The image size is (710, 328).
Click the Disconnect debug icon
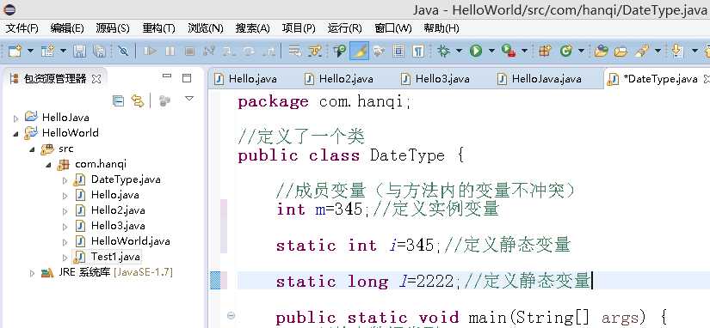209,51
